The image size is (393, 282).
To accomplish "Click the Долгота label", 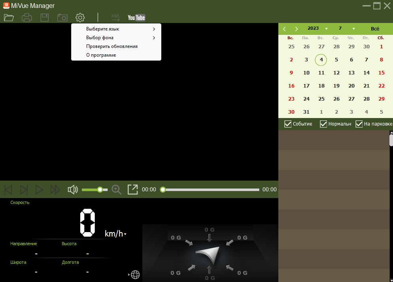I will click(70, 262).
